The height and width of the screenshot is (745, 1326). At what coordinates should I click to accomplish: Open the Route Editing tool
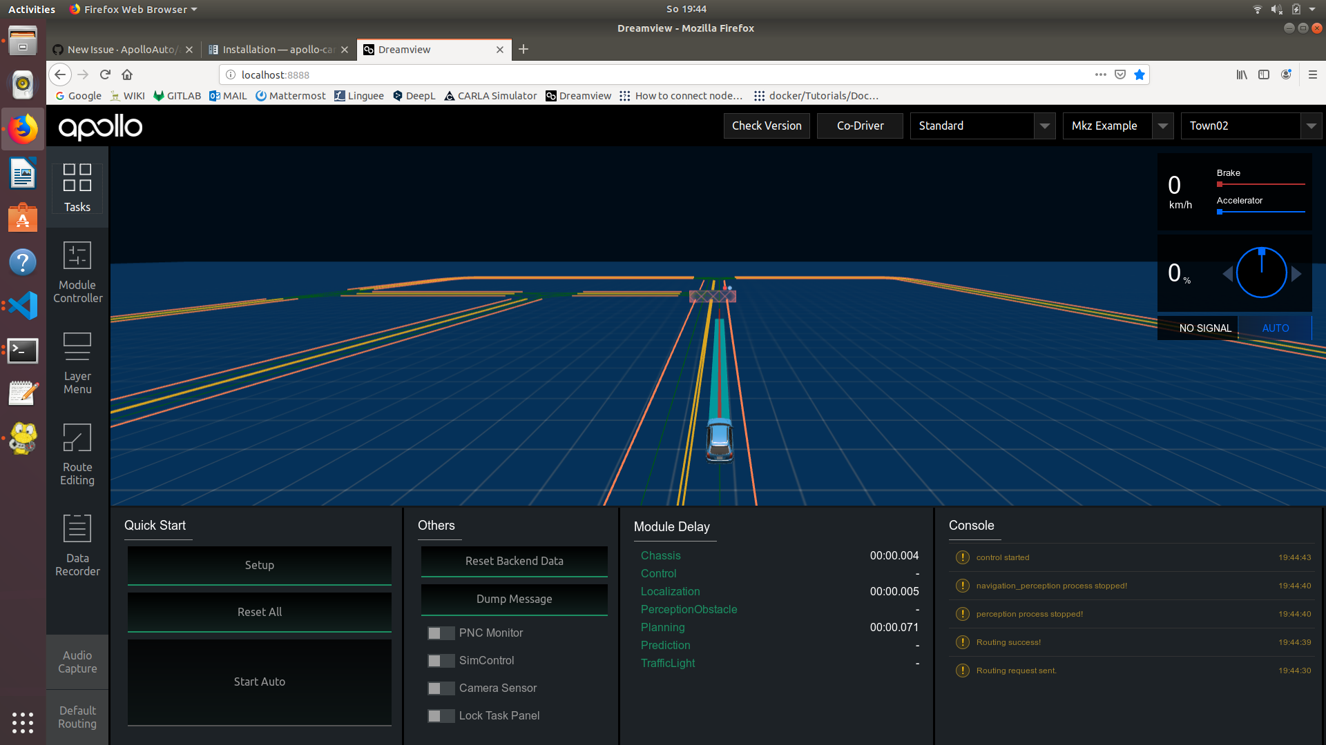coord(77,455)
